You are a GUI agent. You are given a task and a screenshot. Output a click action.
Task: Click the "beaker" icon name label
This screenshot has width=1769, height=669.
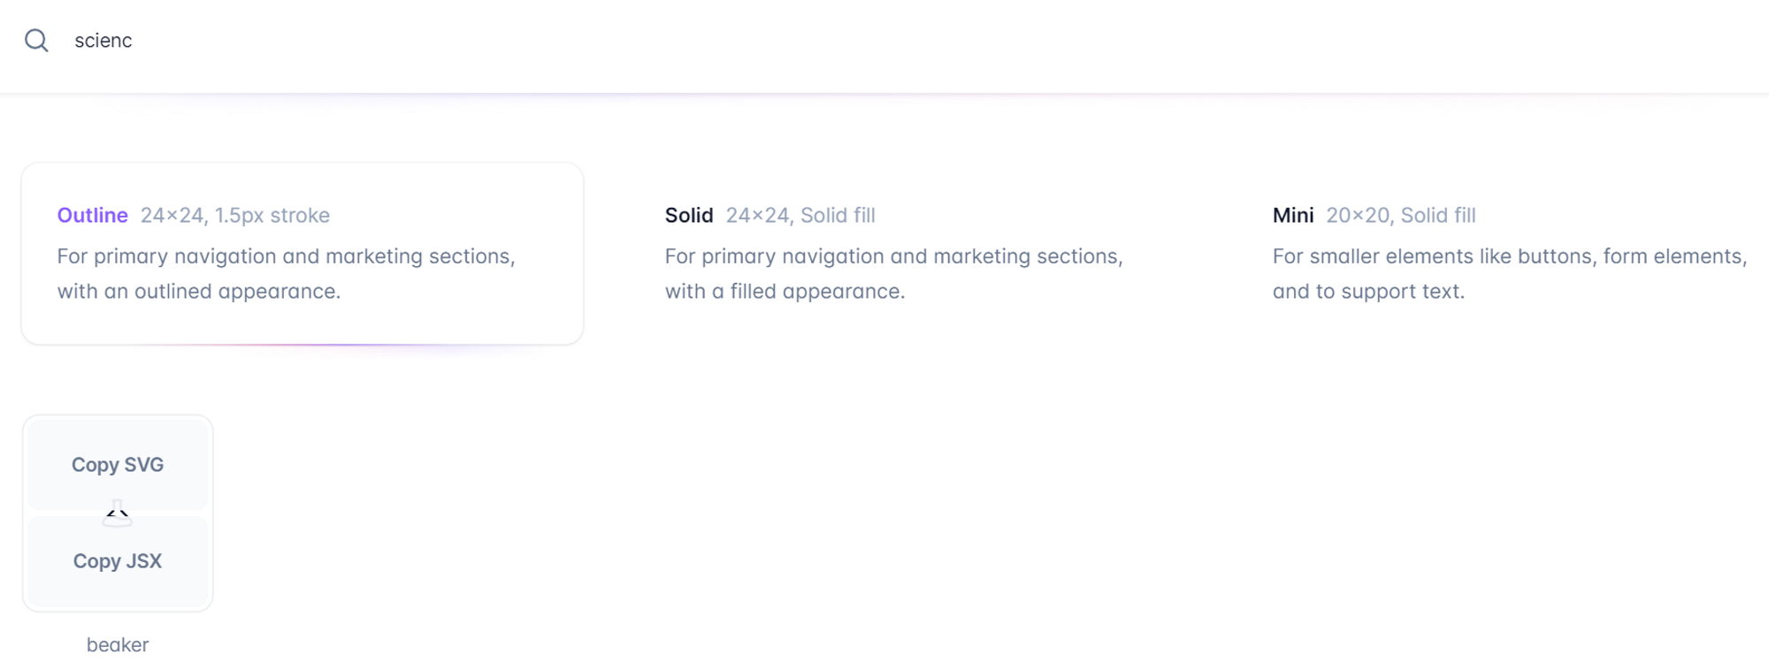118,645
